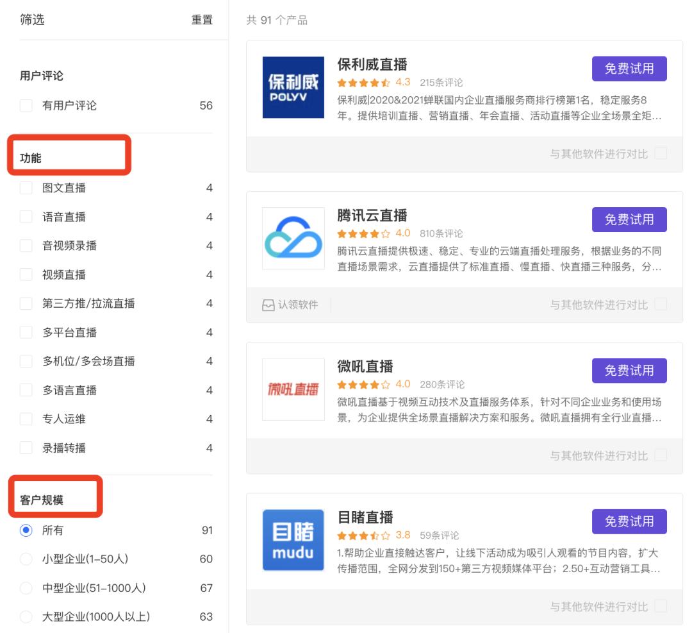This screenshot has height=633, width=692.
Task: Check the 有用户评论 filter
Action: 26,106
